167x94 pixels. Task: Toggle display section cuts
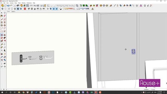coord(54,9)
